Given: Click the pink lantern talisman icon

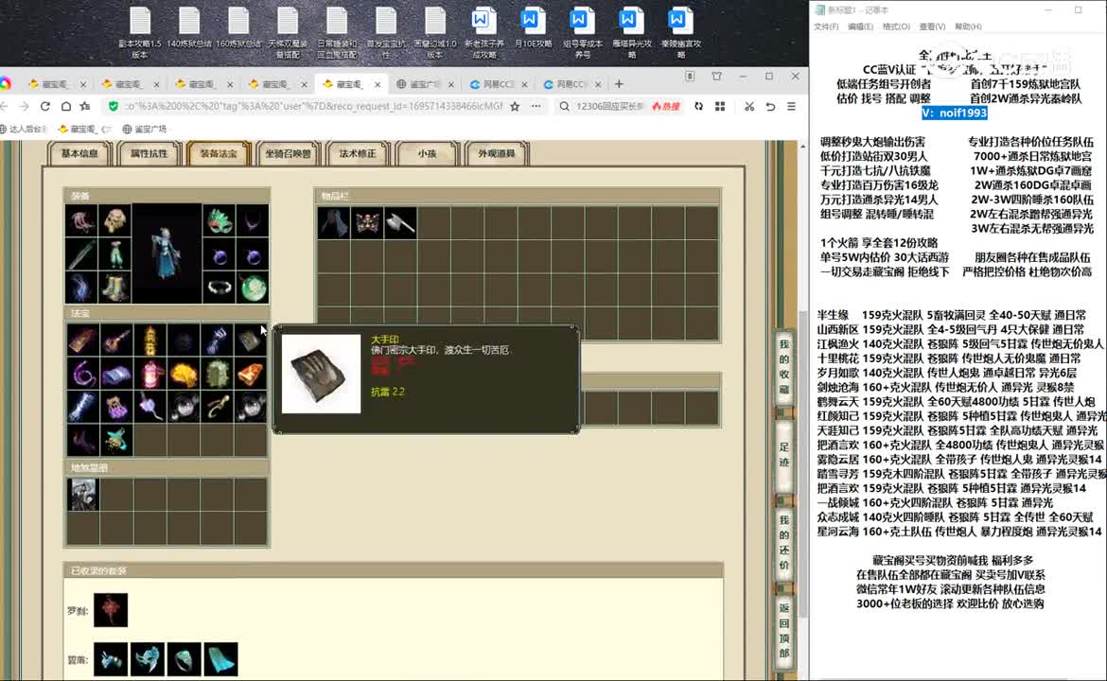Looking at the screenshot, I should [149, 374].
